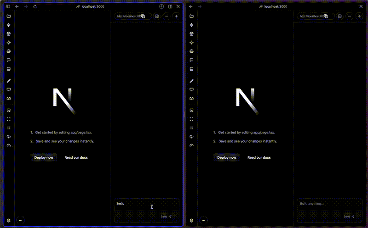Click the sticky note icon in left pane
This screenshot has width=368, height=228.
tap(9, 110)
